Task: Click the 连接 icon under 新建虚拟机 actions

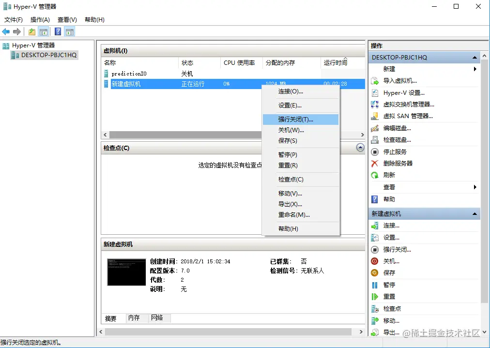Action: click(x=375, y=226)
